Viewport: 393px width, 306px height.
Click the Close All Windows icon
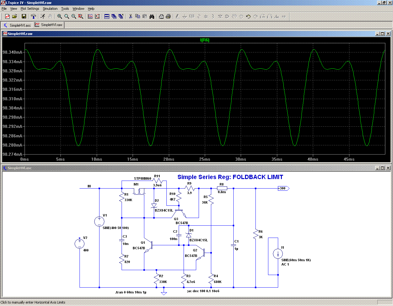click(x=121, y=16)
